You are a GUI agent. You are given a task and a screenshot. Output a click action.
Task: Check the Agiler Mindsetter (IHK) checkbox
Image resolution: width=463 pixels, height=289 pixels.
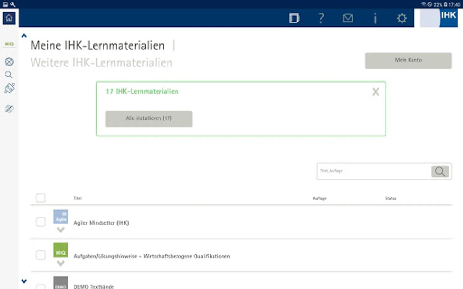click(41, 222)
